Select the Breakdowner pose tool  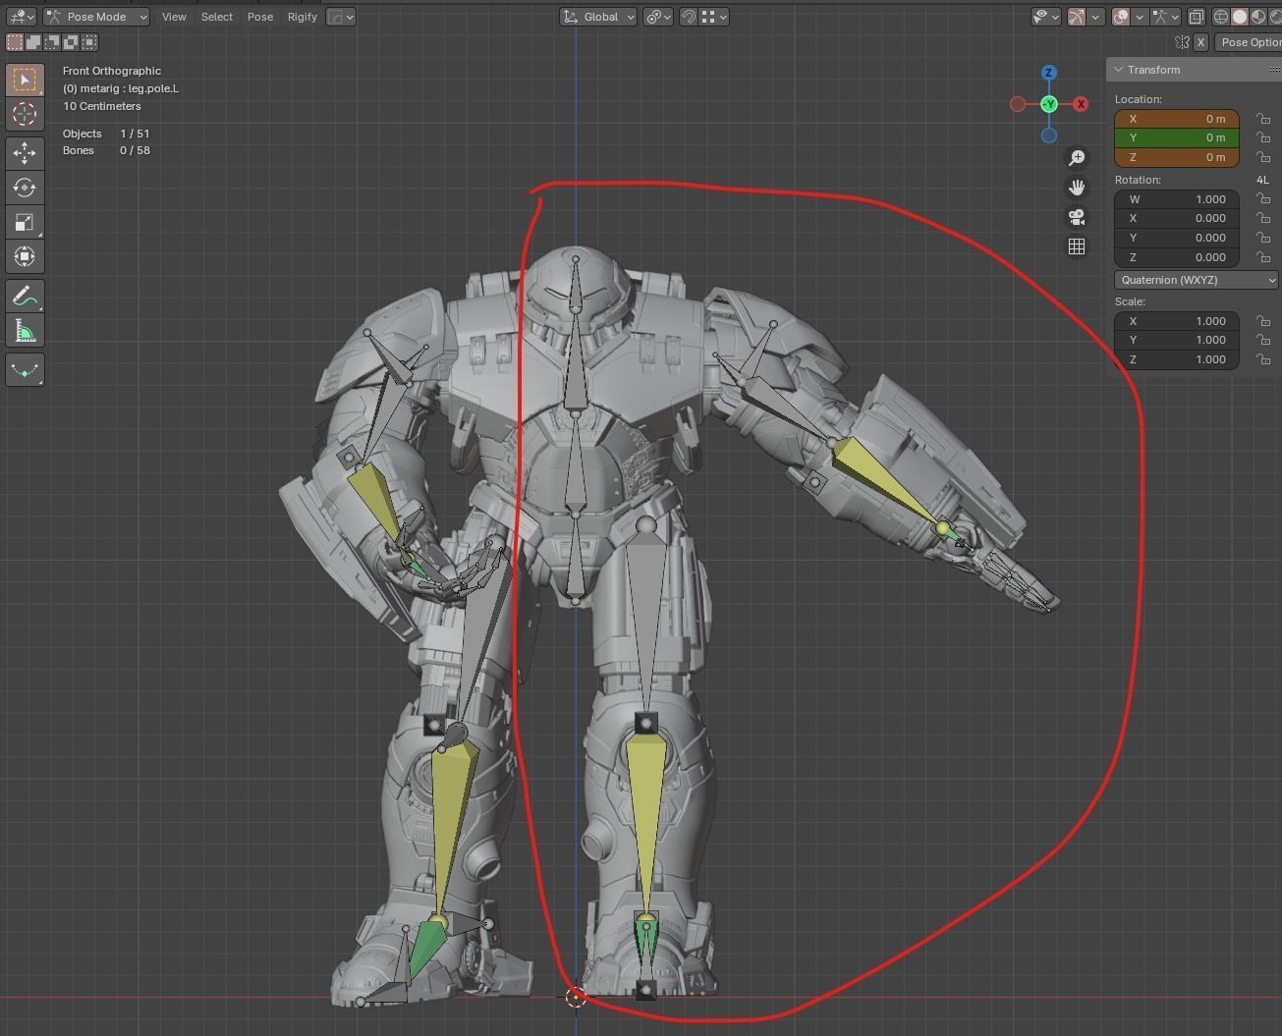[x=25, y=370]
